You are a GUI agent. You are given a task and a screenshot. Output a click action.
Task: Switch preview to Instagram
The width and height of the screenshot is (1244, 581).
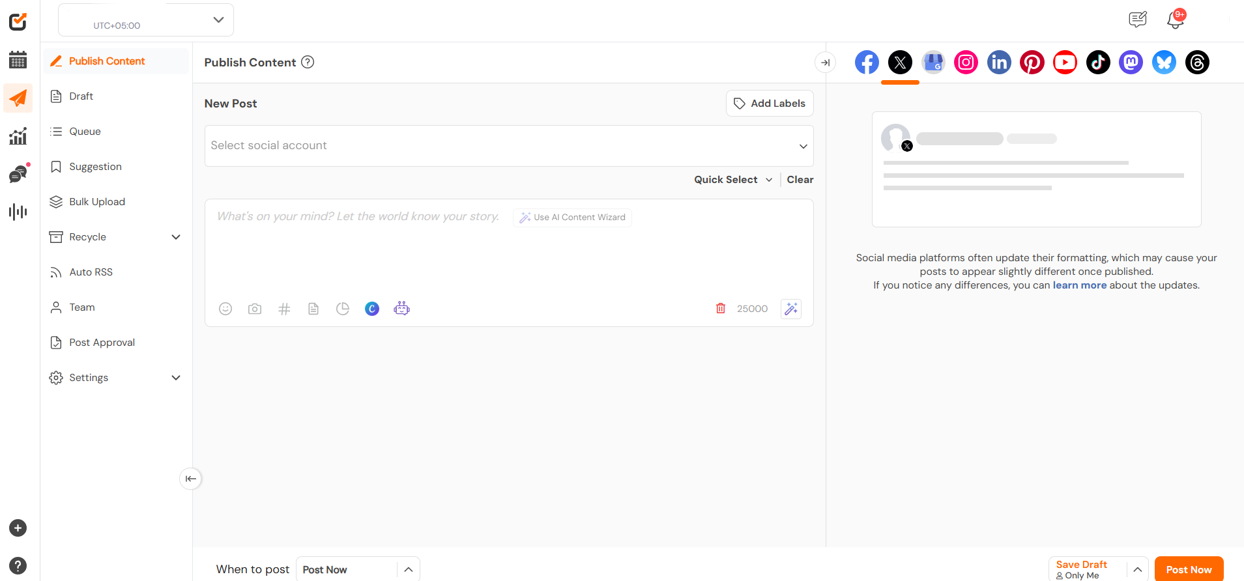tap(966, 63)
